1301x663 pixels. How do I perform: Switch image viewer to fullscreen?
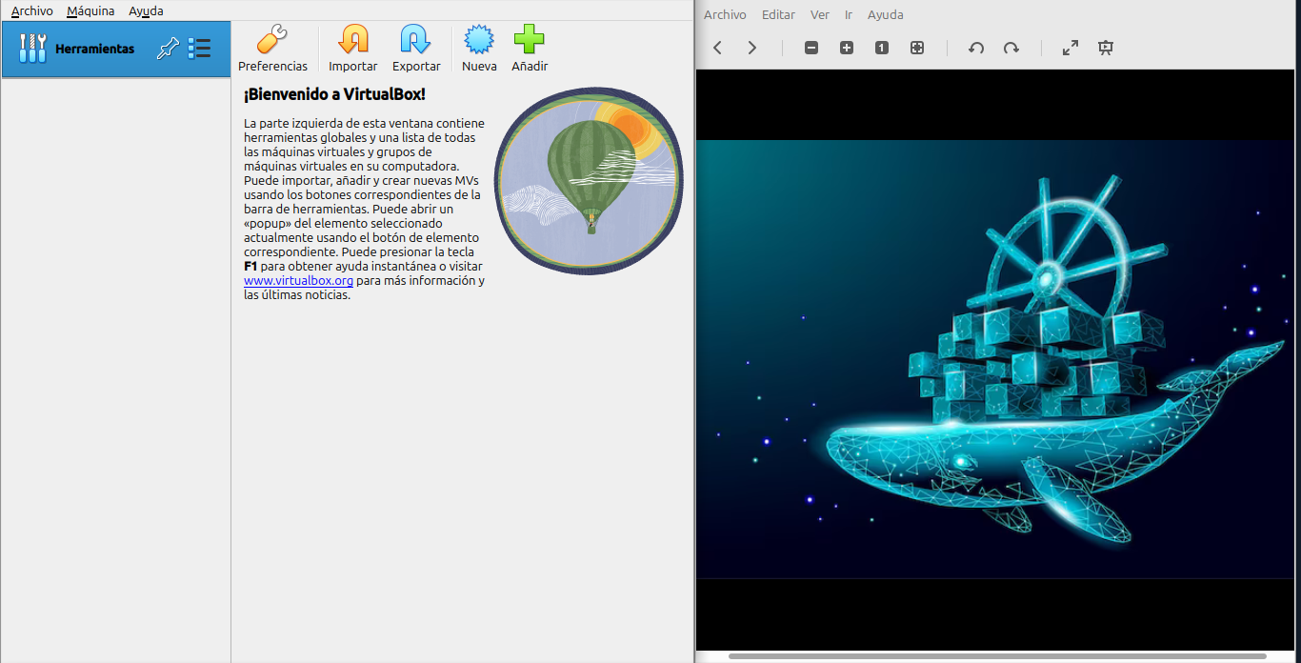[1071, 48]
